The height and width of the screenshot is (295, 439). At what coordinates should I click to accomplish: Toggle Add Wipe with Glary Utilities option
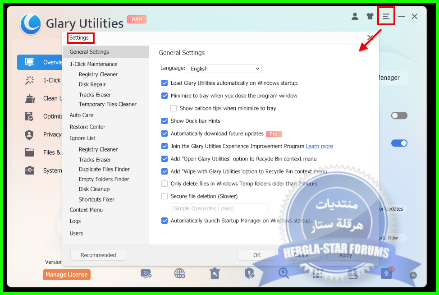pos(165,171)
